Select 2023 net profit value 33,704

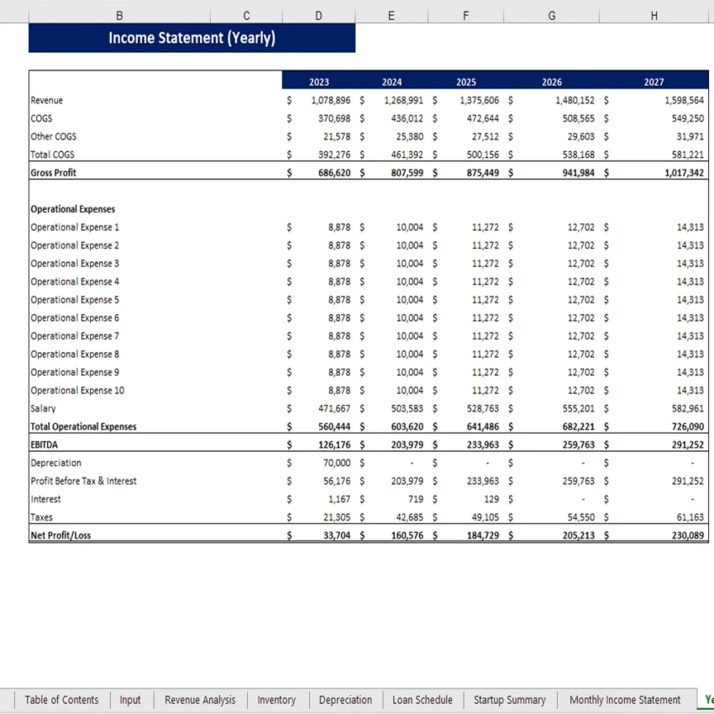[x=337, y=536]
